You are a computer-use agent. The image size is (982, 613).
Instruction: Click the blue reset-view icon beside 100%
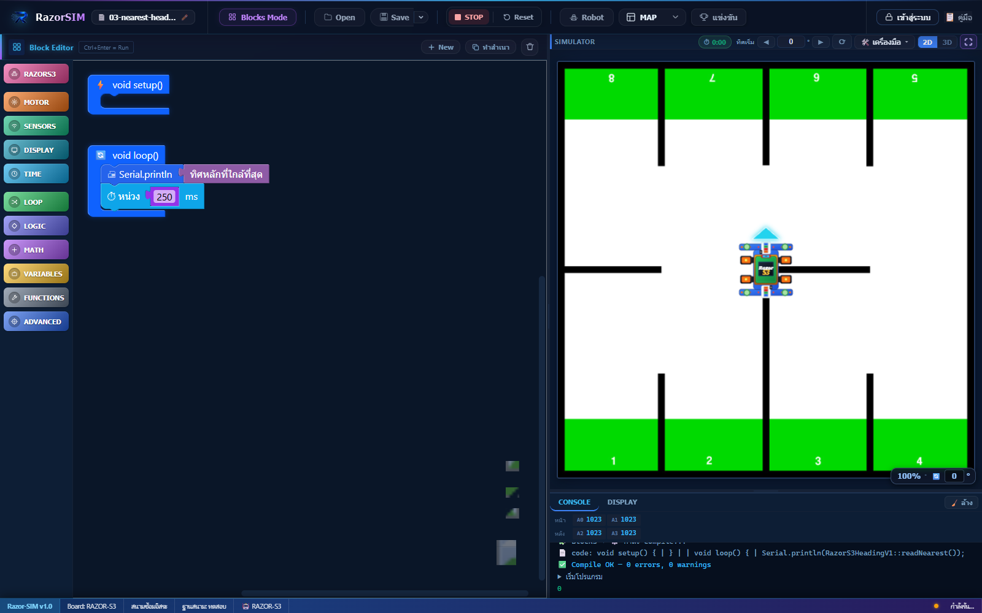(x=936, y=476)
